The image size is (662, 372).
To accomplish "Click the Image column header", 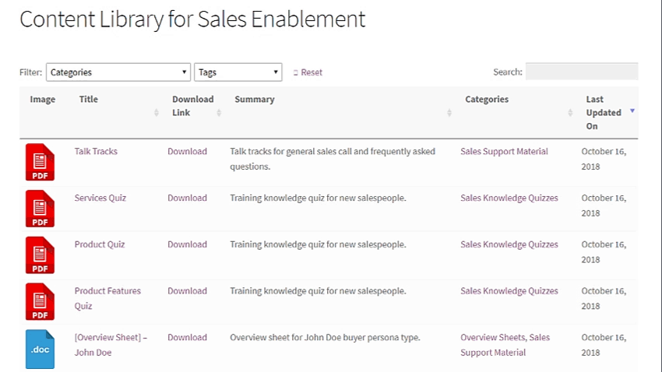I will pos(43,99).
